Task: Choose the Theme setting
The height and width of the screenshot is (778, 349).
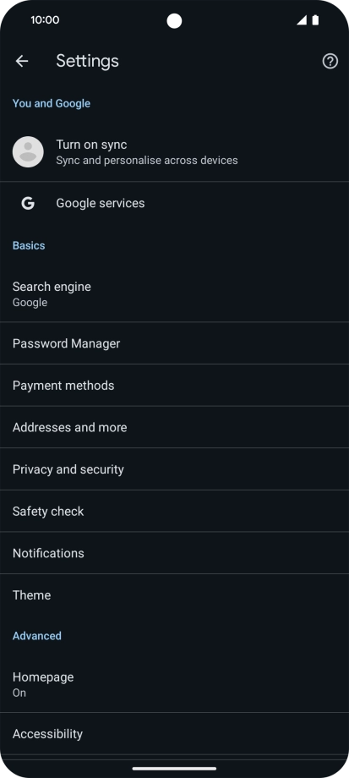Action: (174, 594)
